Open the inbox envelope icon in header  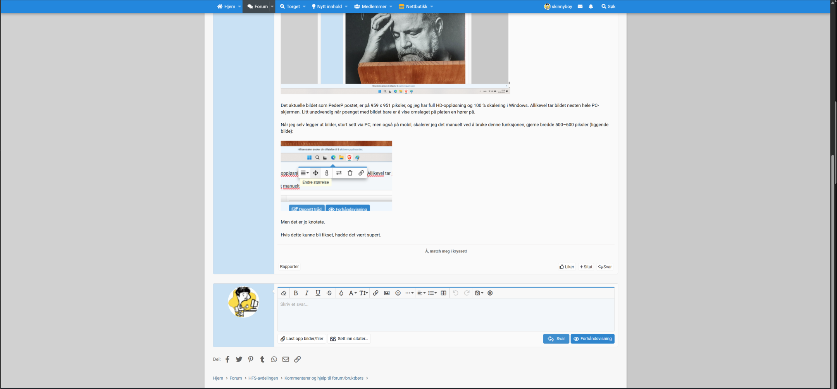pos(580,7)
